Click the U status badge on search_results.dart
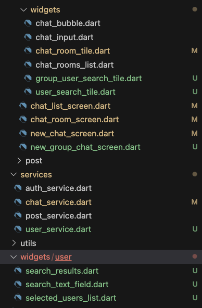 tap(195, 271)
